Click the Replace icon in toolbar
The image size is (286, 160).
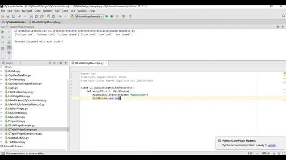coord(54,16)
